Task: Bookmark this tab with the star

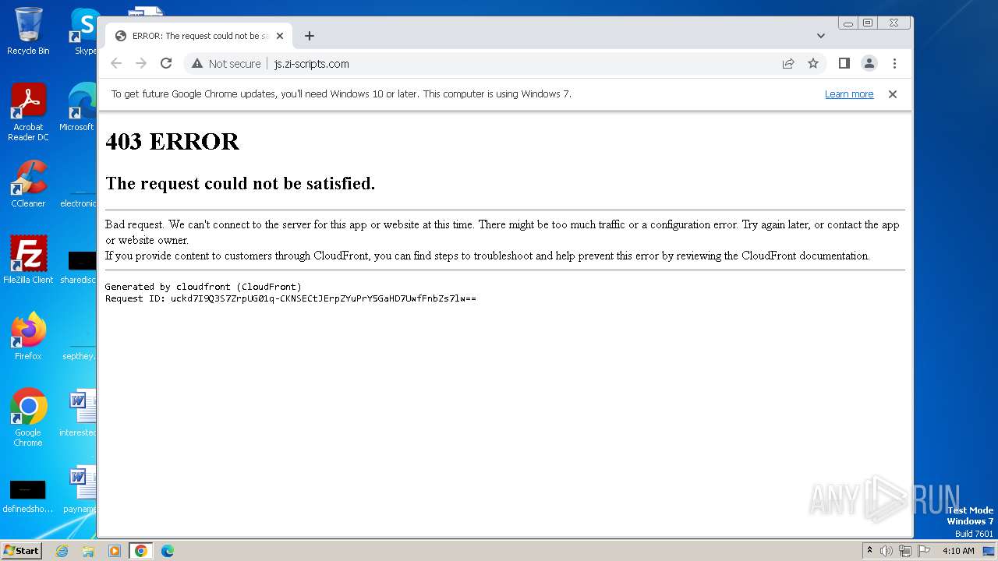Action: point(813,64)
